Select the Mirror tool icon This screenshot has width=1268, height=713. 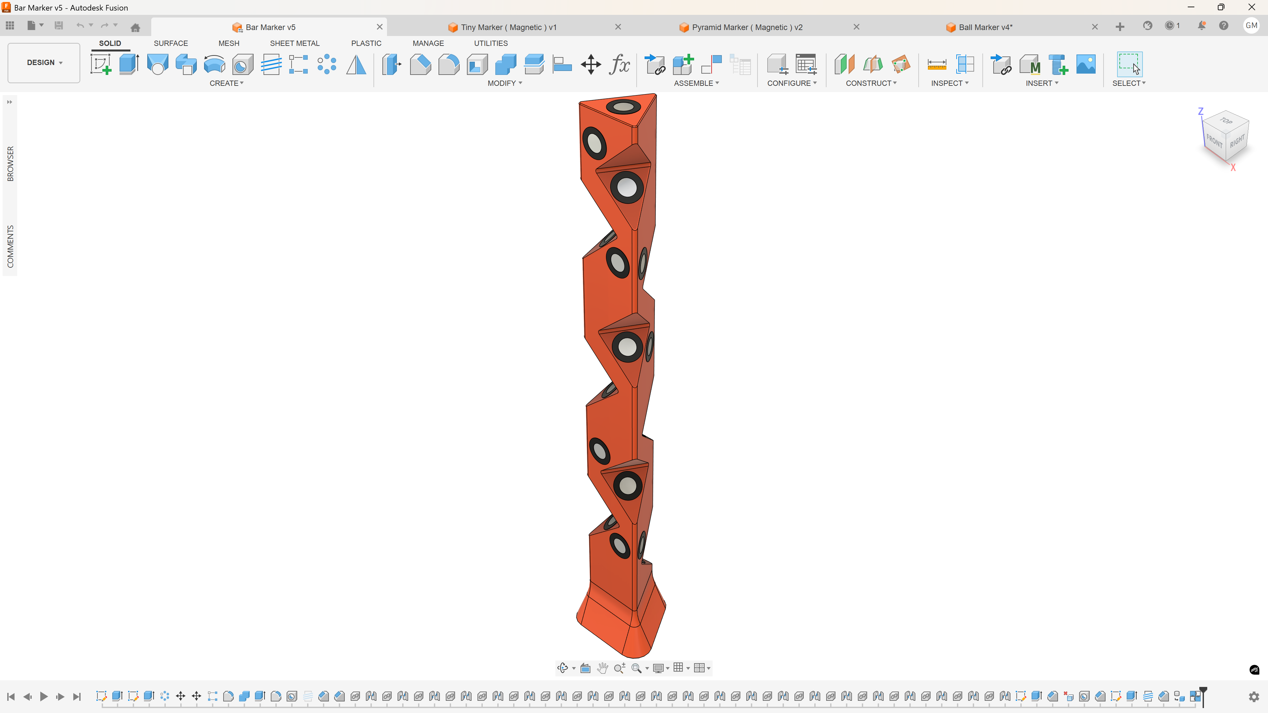pos(356,64)
